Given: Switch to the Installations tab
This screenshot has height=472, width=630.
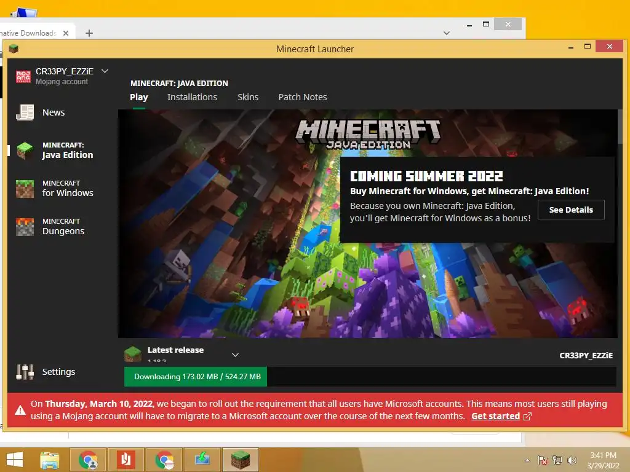Looking at the screenshot, I should (x=192, y=97).
